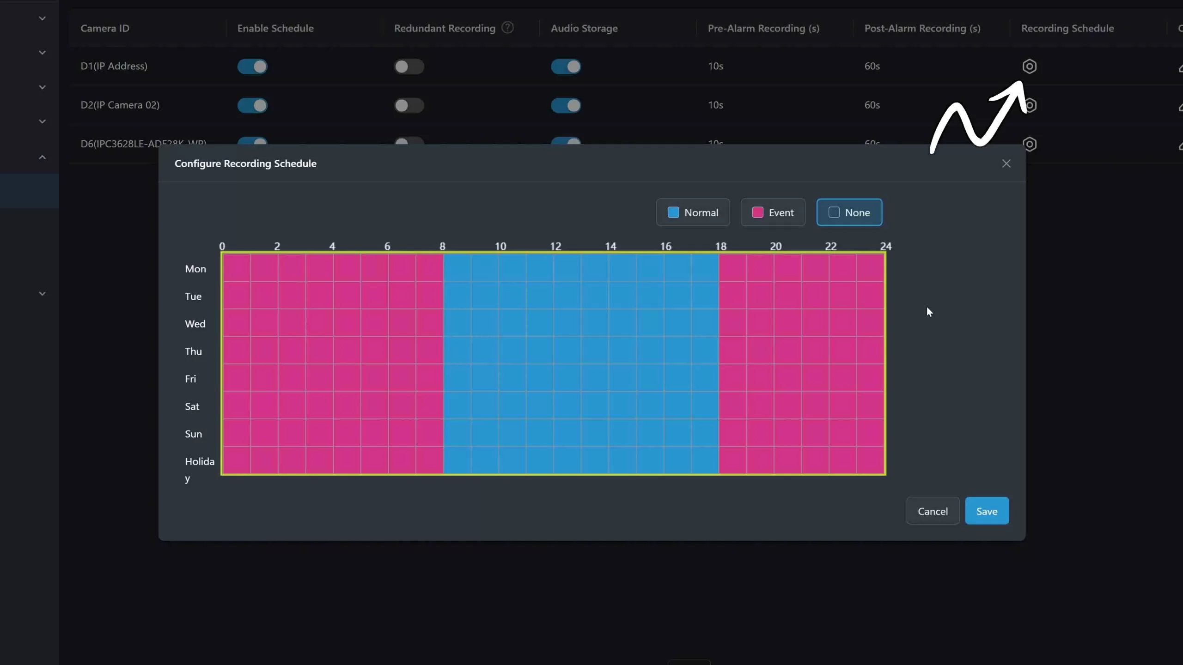Click the hour 12 label on timeline
The height and width of the screenshot is (665, 1183).
(x=555, y=246)
